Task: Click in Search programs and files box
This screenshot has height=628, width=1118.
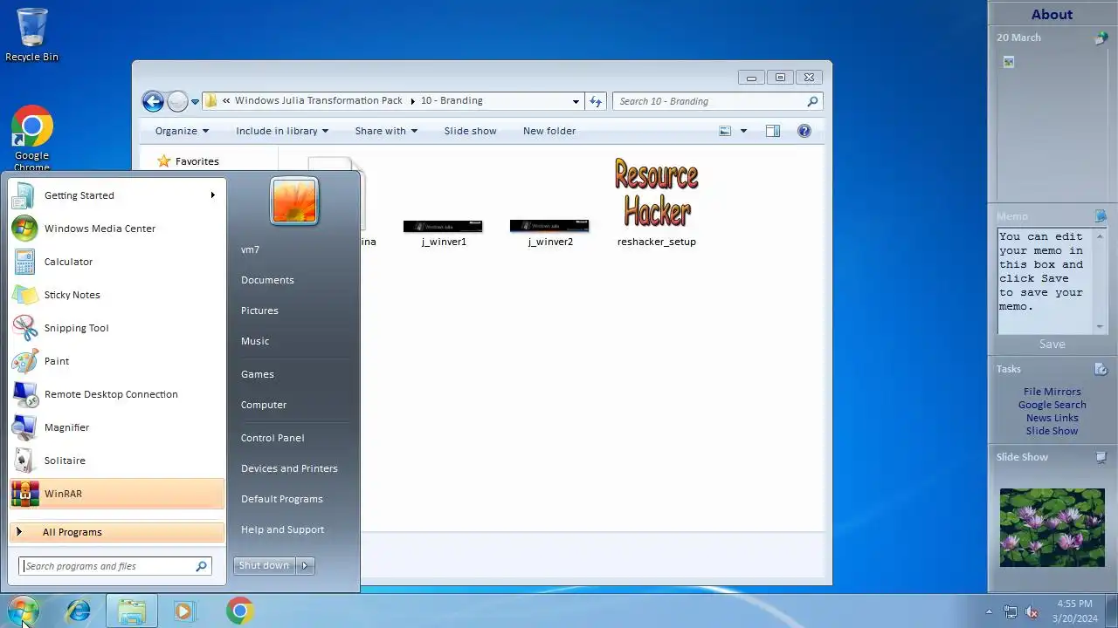Action: tap(115, 566)
